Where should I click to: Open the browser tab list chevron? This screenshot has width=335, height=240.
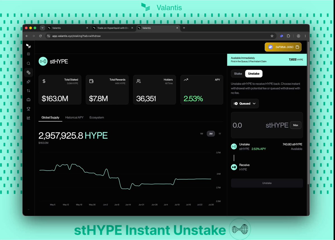tap(42, 28)
